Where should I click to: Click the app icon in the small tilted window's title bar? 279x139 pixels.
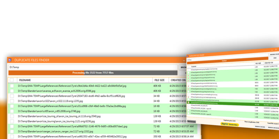[x=188, y=56]
